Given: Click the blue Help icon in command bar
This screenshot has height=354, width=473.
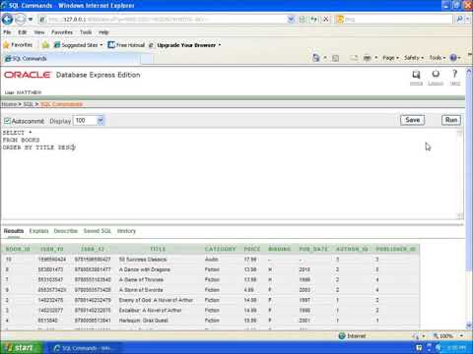Looking at the screenshot, I should click(x=454, y=58).
